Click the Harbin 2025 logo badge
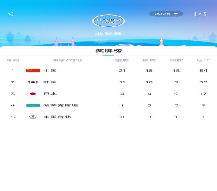 click(x=108, y=21)
